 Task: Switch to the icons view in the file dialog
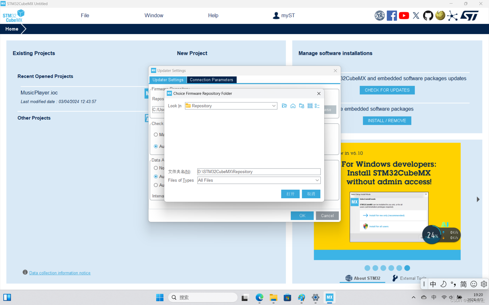[310, 106]
